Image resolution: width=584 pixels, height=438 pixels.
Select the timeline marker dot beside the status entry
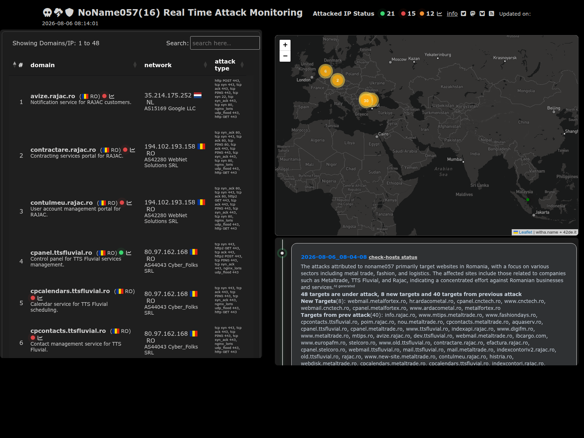click(x=282, y=253)
